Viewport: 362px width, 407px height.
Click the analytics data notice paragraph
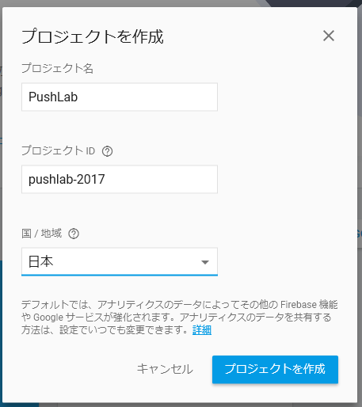[x=180, y=318]
